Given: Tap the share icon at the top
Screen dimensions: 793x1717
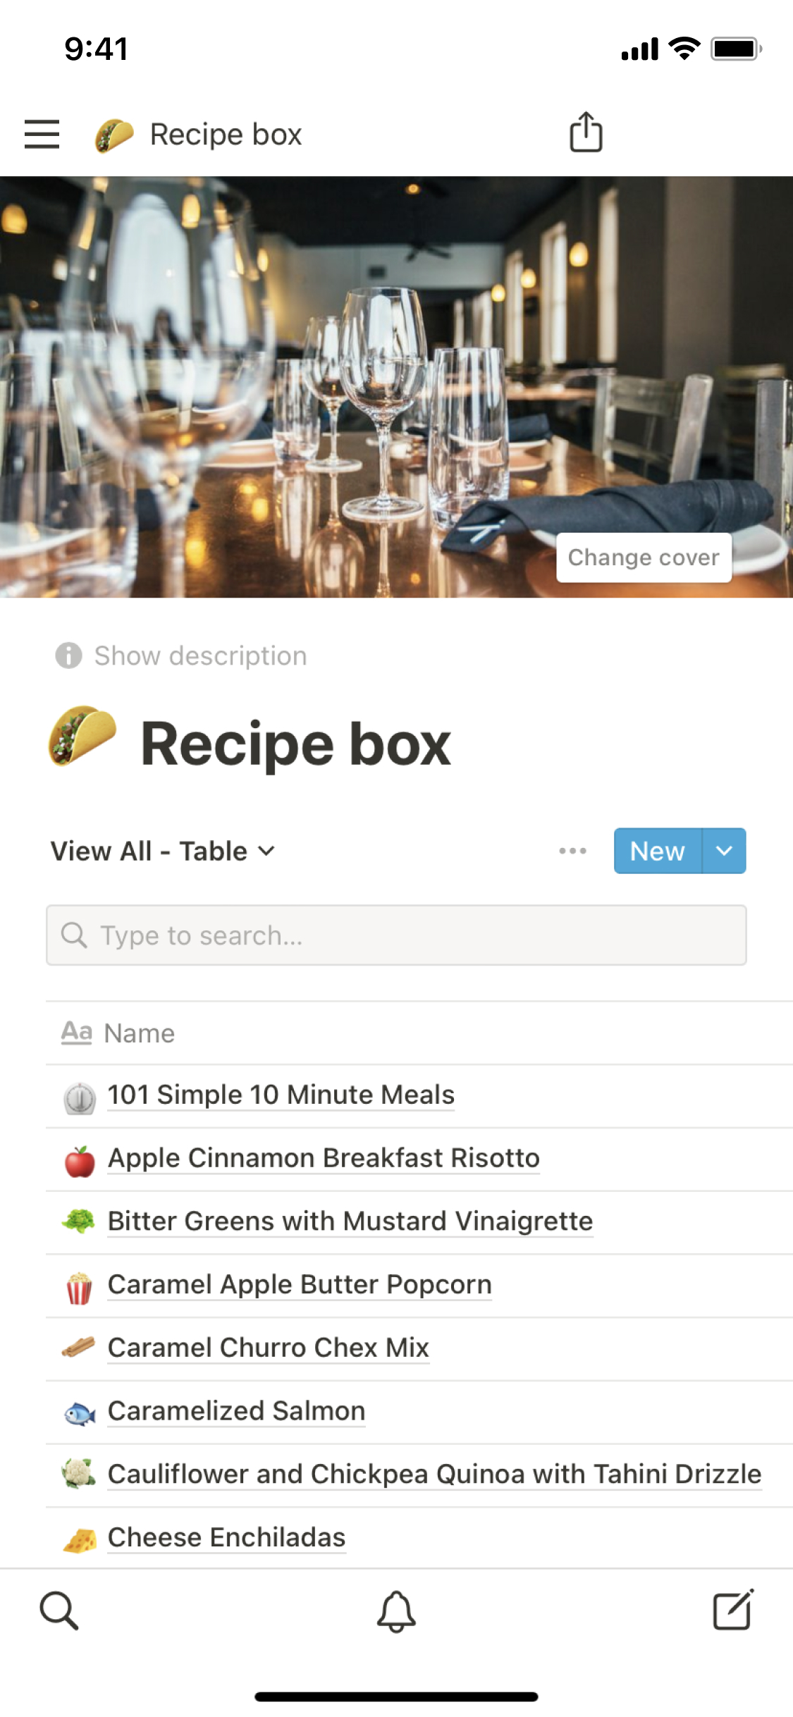Looking at the screenshot, I should tap(586, 133).
